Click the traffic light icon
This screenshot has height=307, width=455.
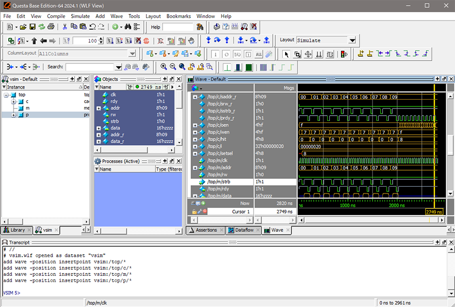[344, 54]
